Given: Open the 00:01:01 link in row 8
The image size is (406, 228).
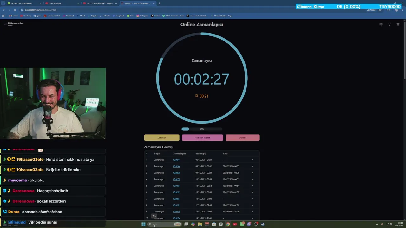Looking at the screenshot, I should [177, 205].
